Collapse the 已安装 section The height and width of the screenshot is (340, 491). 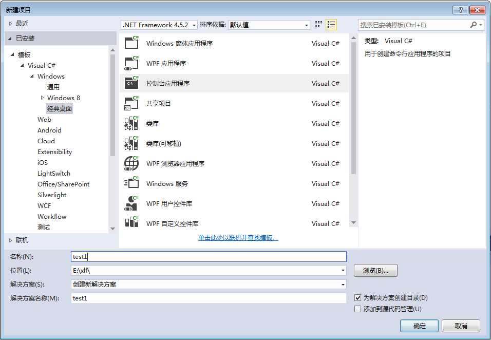coord(10,39)
